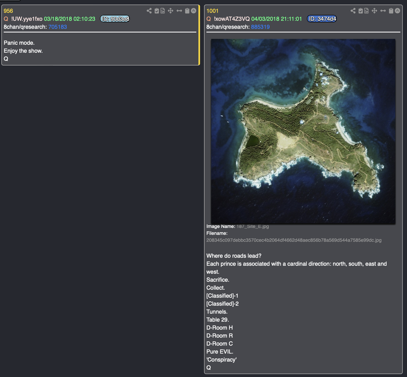Viewport: 407px width, 377px height.
Task: Click tripcode !UW.yye1fxo
Action: [x=27, y=19]
